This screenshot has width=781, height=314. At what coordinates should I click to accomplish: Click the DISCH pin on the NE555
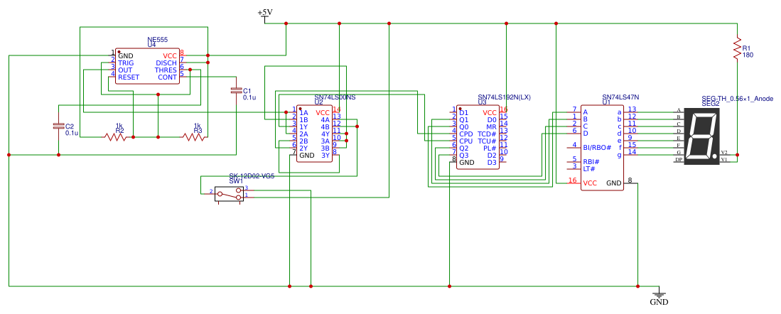point(166,63)
